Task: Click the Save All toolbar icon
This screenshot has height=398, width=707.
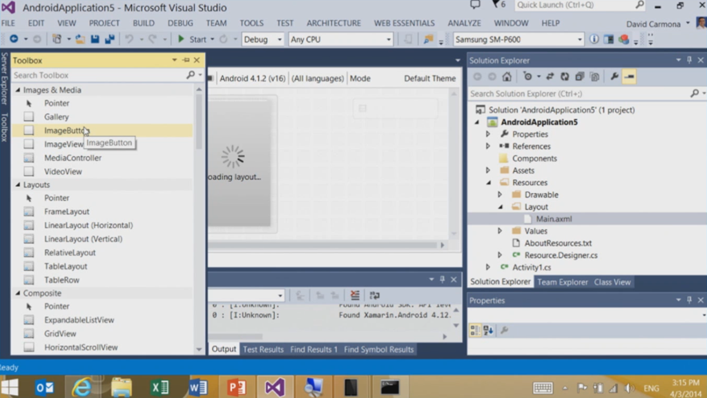Action: [x=110, y=39]
